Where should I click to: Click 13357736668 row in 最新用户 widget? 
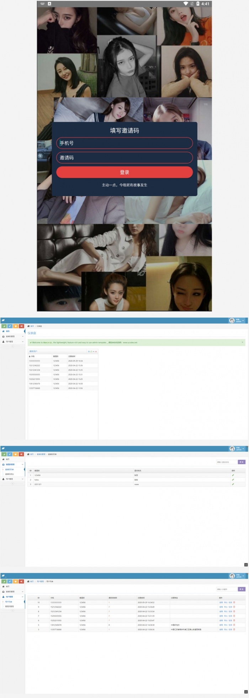tap(63, 388)
